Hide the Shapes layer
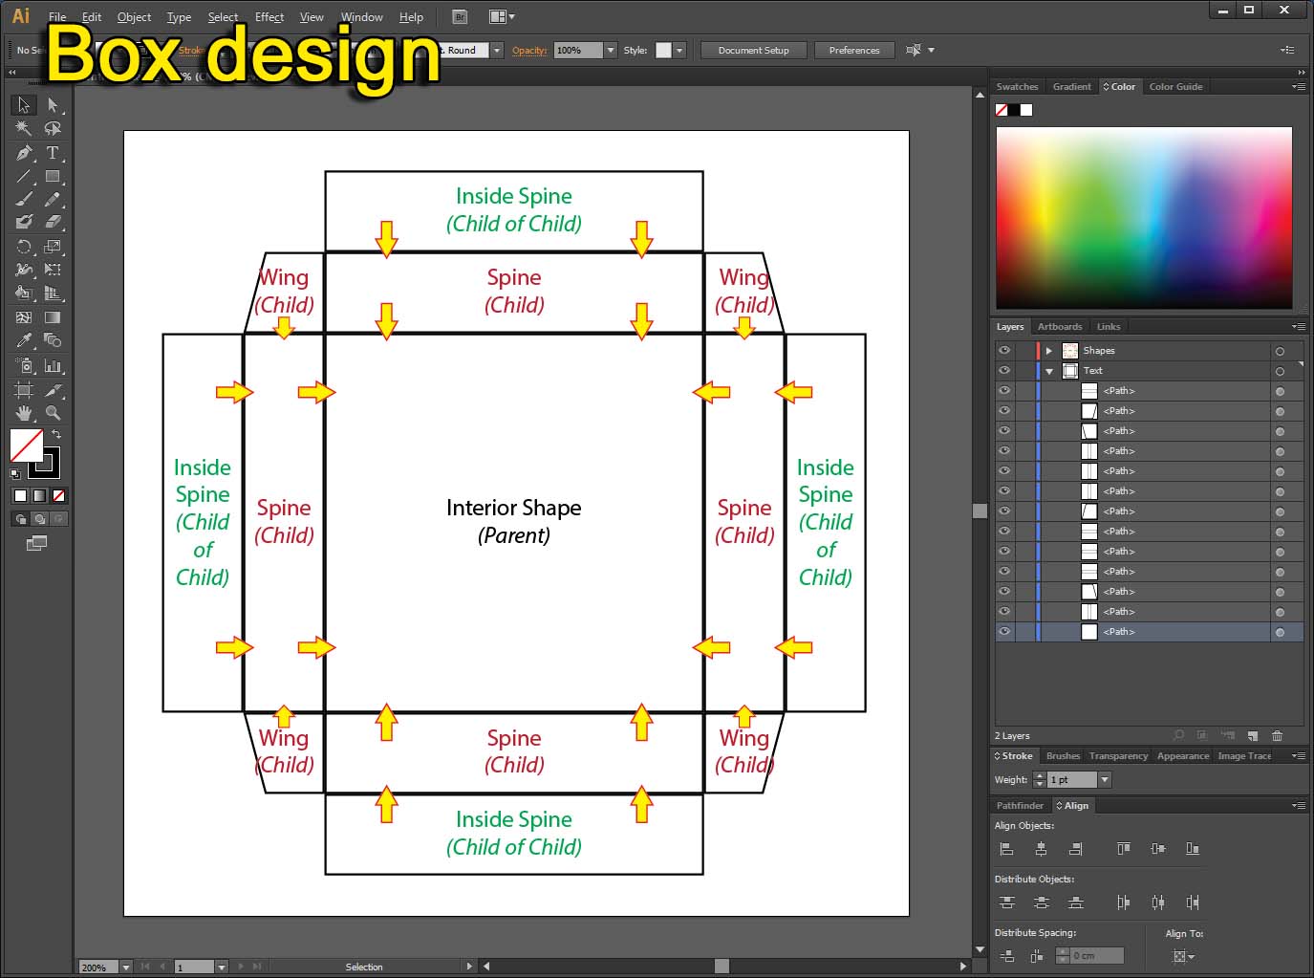Screen dimensions: 1314x978 click(x=1004, y=350)
